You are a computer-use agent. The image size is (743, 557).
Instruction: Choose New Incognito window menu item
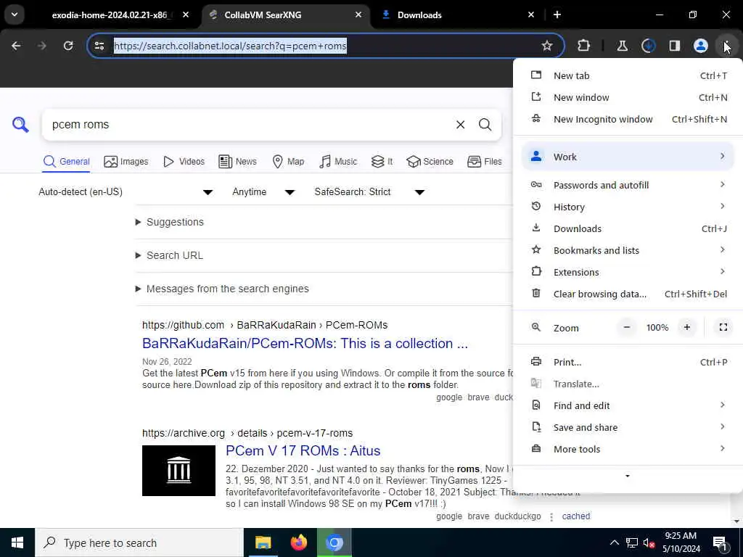coord(628,120)
